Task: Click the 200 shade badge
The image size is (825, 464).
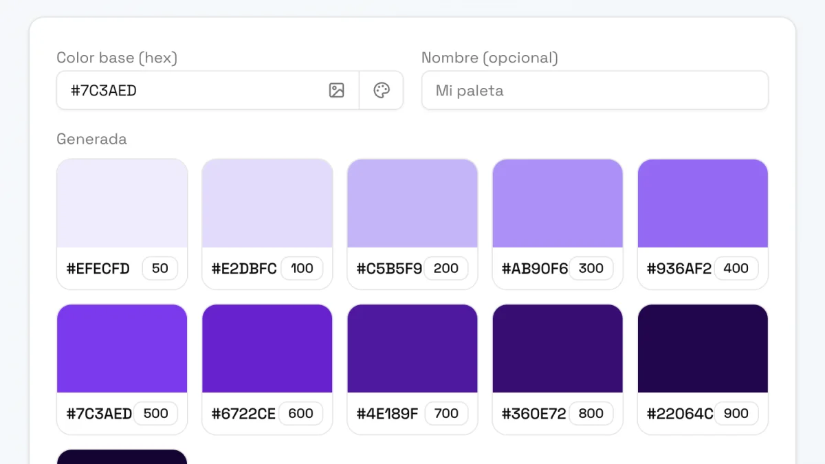Action: coord(446,268)
